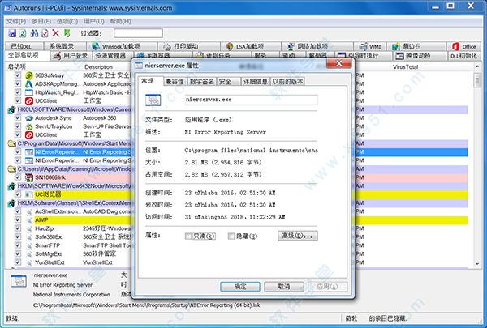This screenshot has height=328, width=487.
Task: Confirm with the 确定 button
Action: click(240, 287)
